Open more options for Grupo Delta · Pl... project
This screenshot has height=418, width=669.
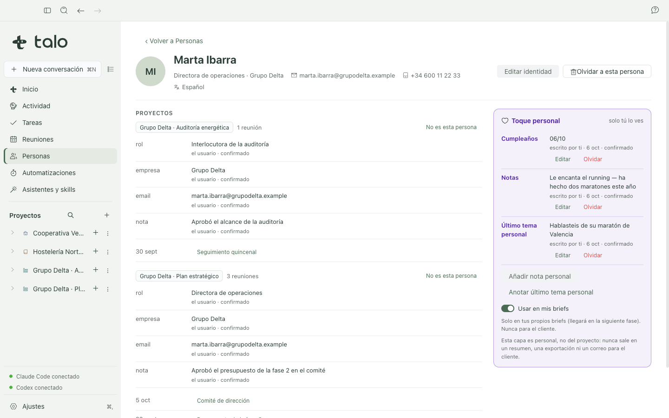tap(108, 289)
